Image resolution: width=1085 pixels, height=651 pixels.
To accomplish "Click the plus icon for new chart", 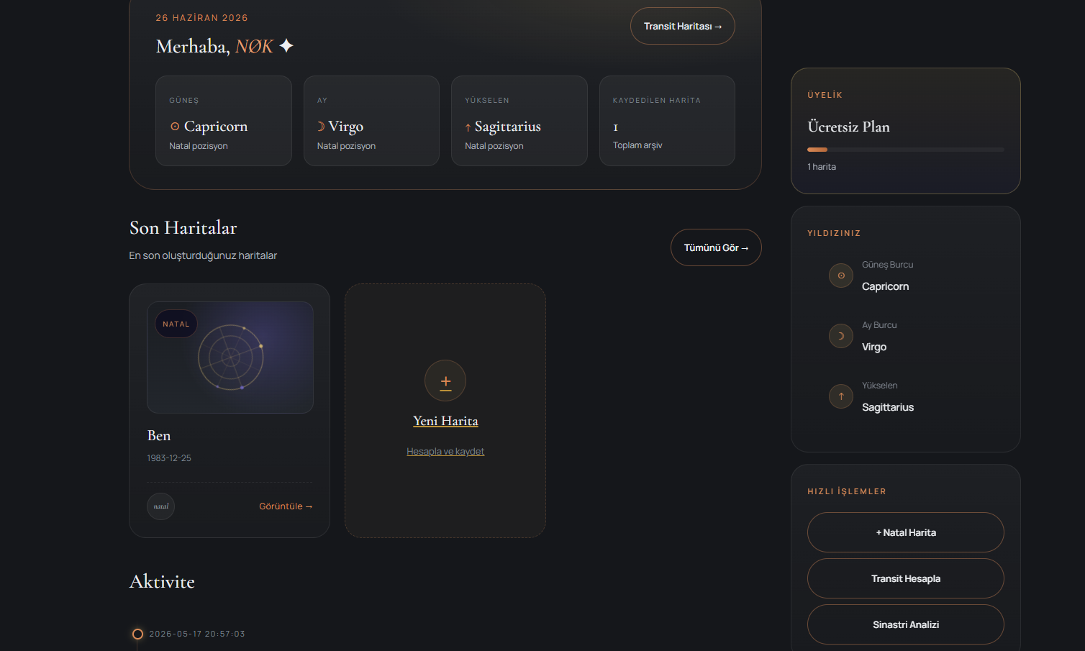I will coord(445,381).
